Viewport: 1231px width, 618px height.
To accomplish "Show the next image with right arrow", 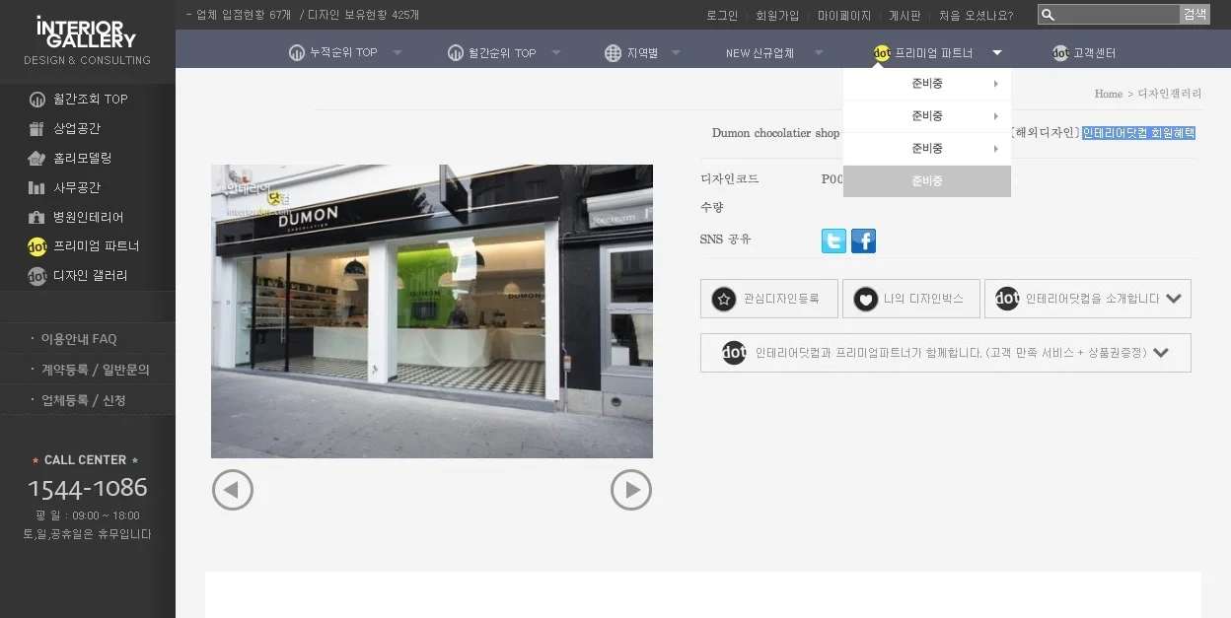I will [631, 490].
